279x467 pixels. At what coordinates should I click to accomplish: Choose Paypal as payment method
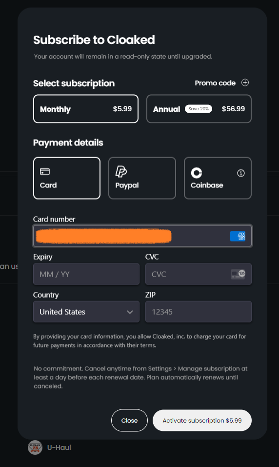click(x=142, y=178)
